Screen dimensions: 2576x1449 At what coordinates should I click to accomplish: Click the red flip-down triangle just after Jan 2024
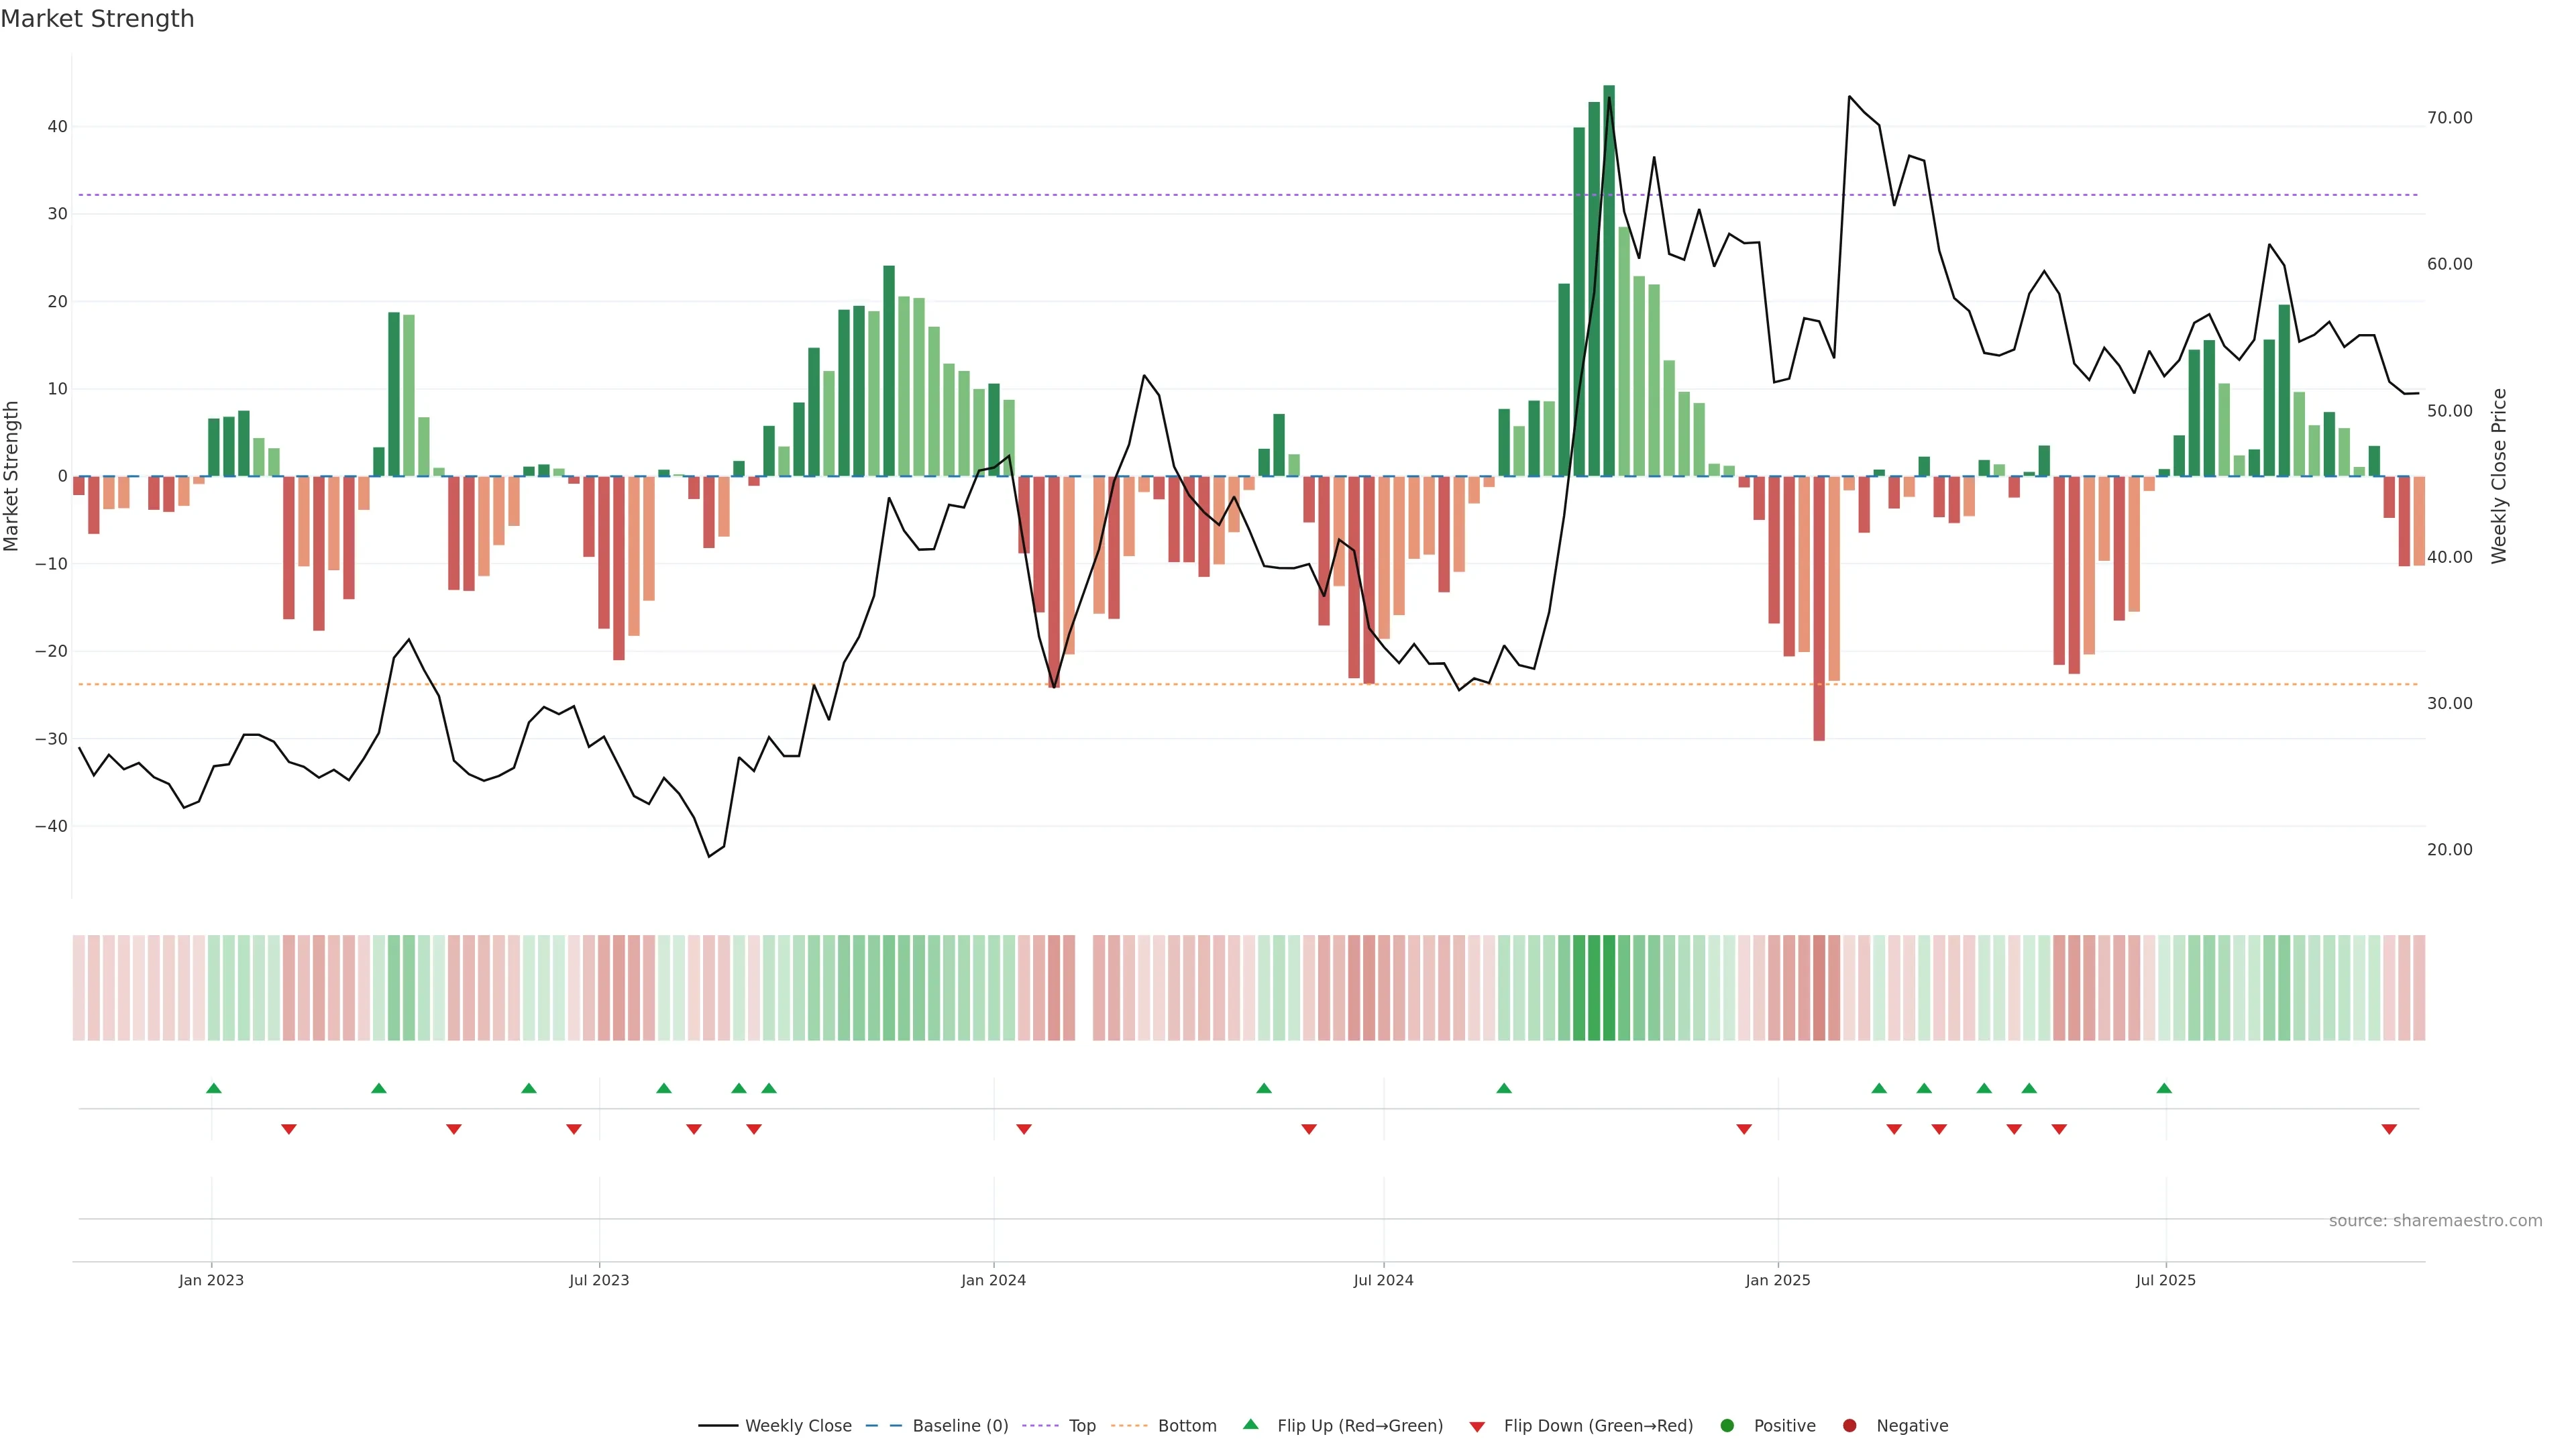(1023, 1129)
